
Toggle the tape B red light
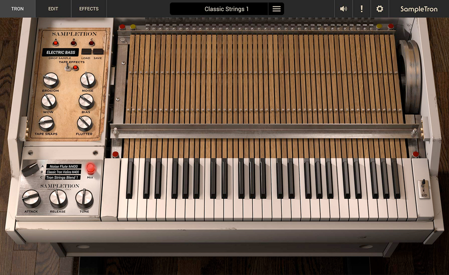73,43
